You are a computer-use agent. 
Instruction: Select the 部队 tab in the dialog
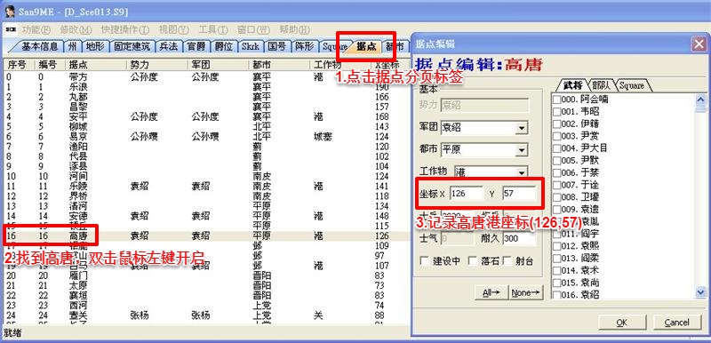(x=601, y=85)
